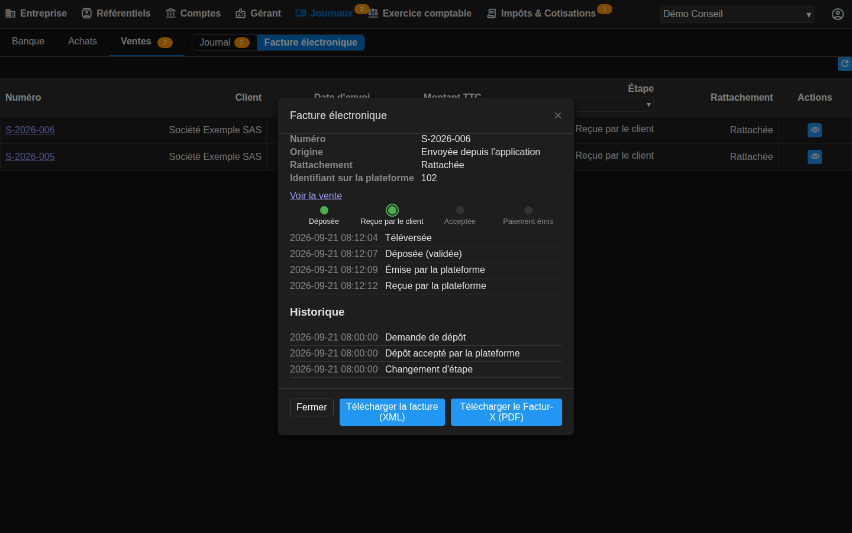This screenshot has width=852, height=533.
Task: Download the invoice as XML
Action: point(392,412)
